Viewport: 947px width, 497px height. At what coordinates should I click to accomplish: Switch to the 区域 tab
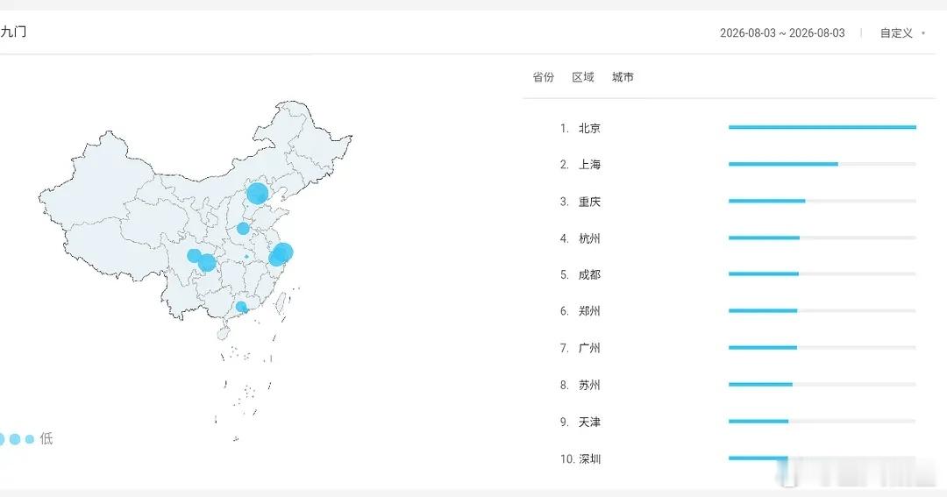point(583,77)
